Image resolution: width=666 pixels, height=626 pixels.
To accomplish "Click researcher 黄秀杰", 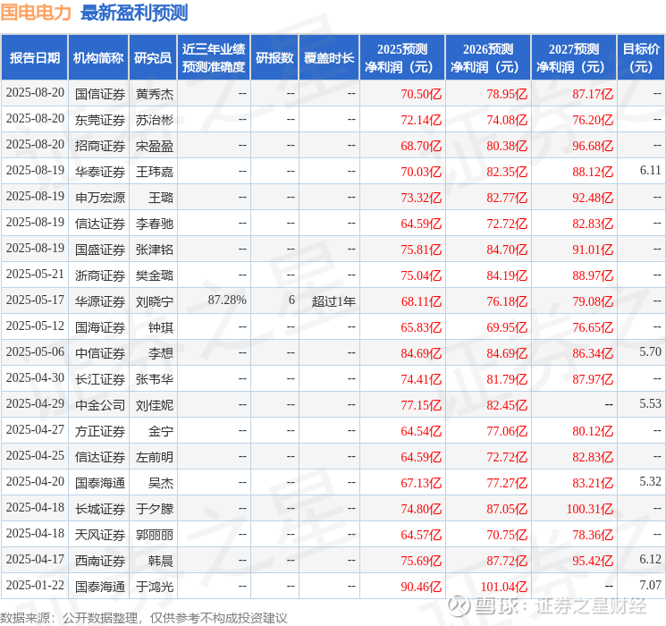I will tap(155, 94).
